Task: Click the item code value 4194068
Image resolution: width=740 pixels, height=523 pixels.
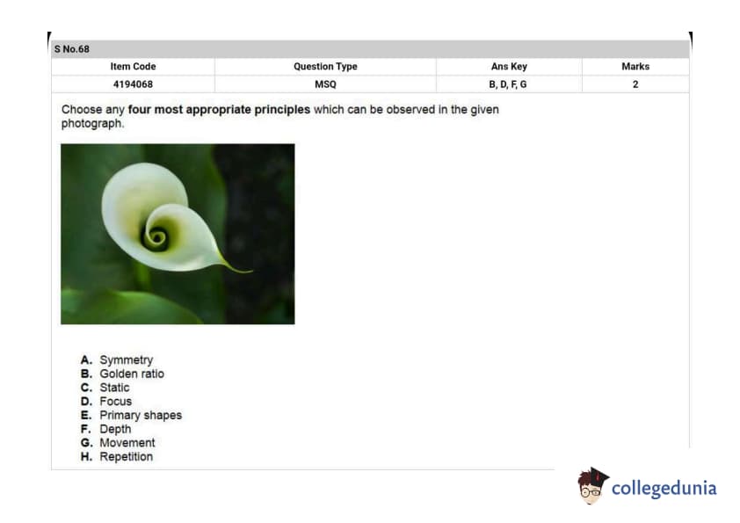Action: pyautogui.click(x=133, y=84)
